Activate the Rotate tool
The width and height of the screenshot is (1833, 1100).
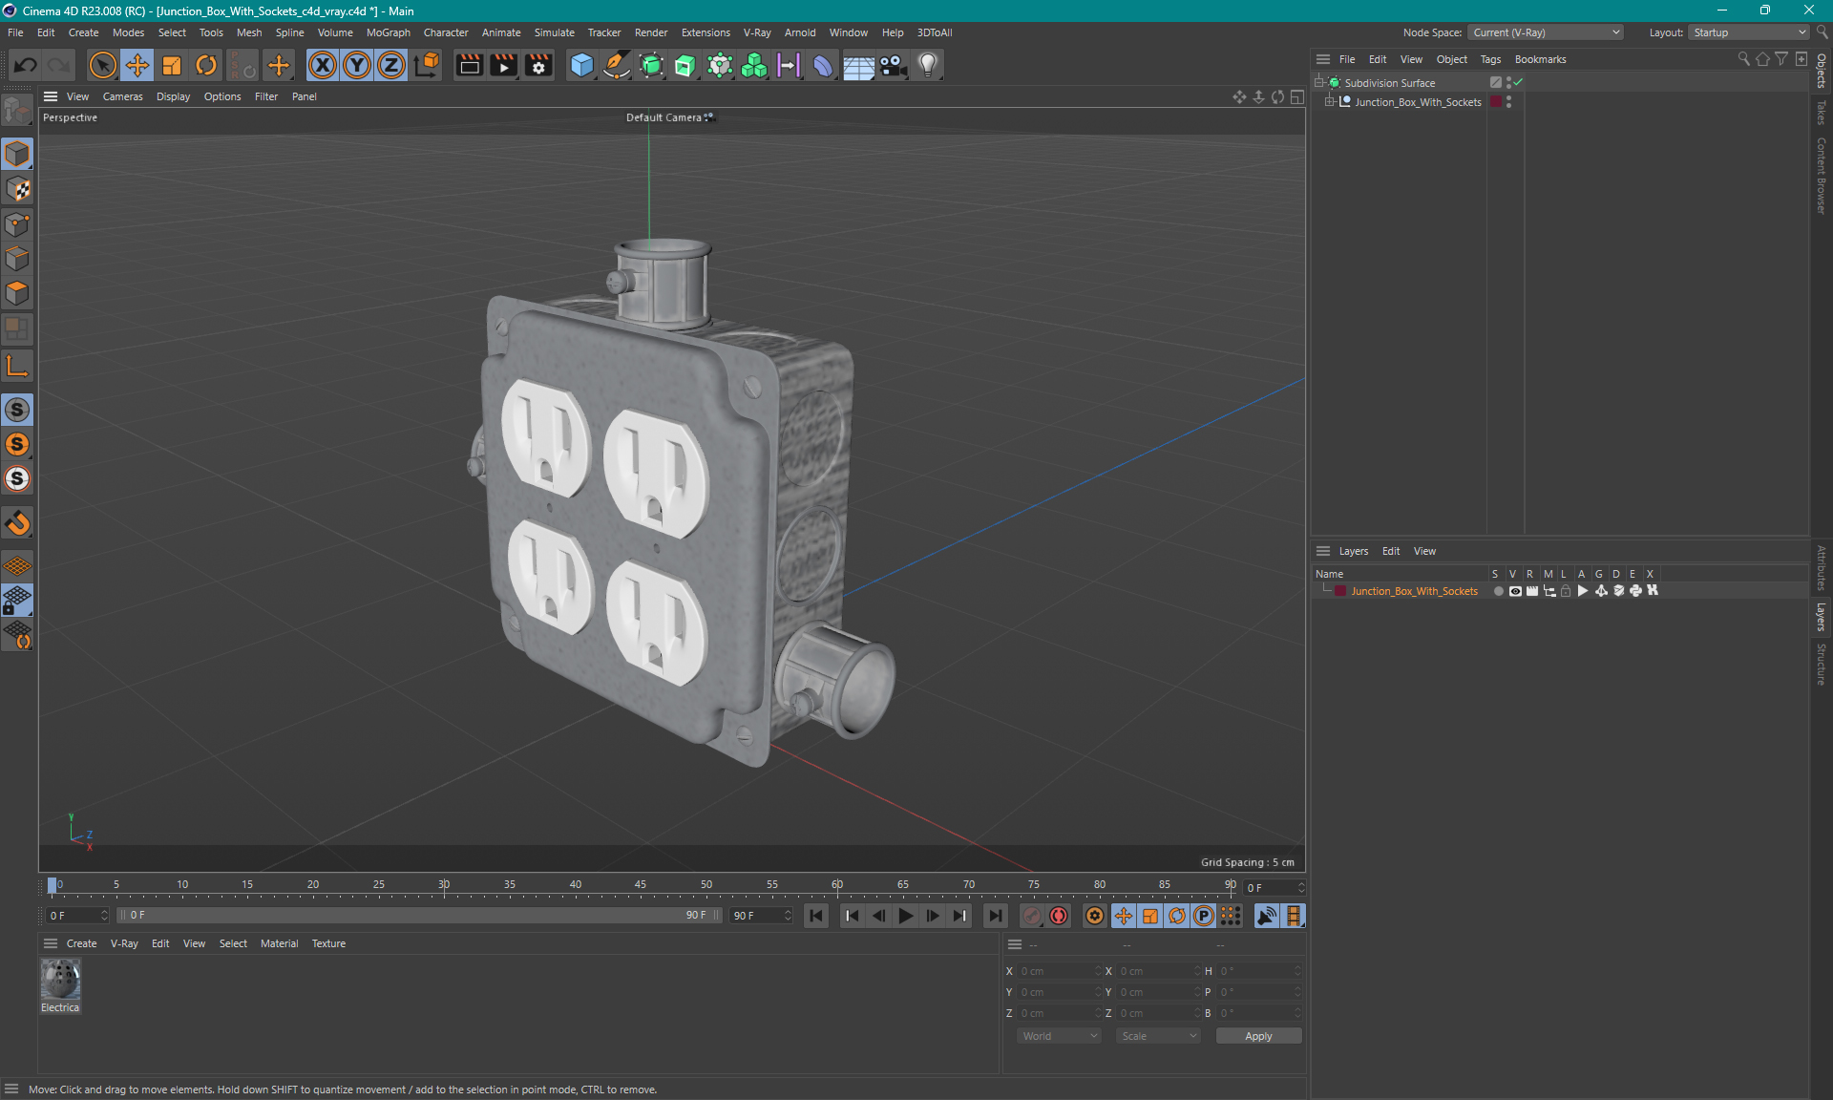pyautogui.click(x=206, y=65)
